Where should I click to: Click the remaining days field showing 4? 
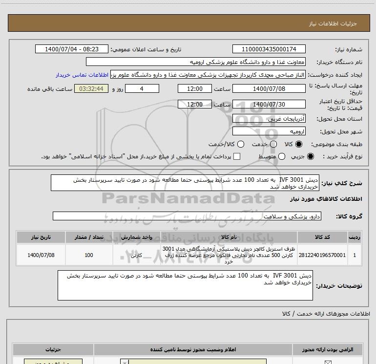[x=142, y=89]
